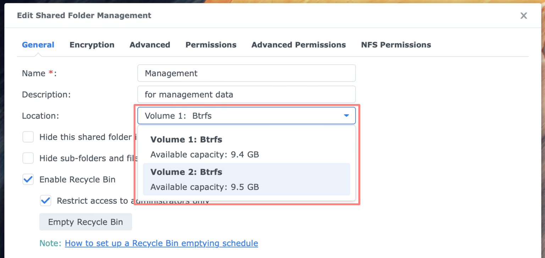Select Volume 1: Btrfs from the list
Screen dimensions: 545x258
pyautogui.click(x=186, y=139)
